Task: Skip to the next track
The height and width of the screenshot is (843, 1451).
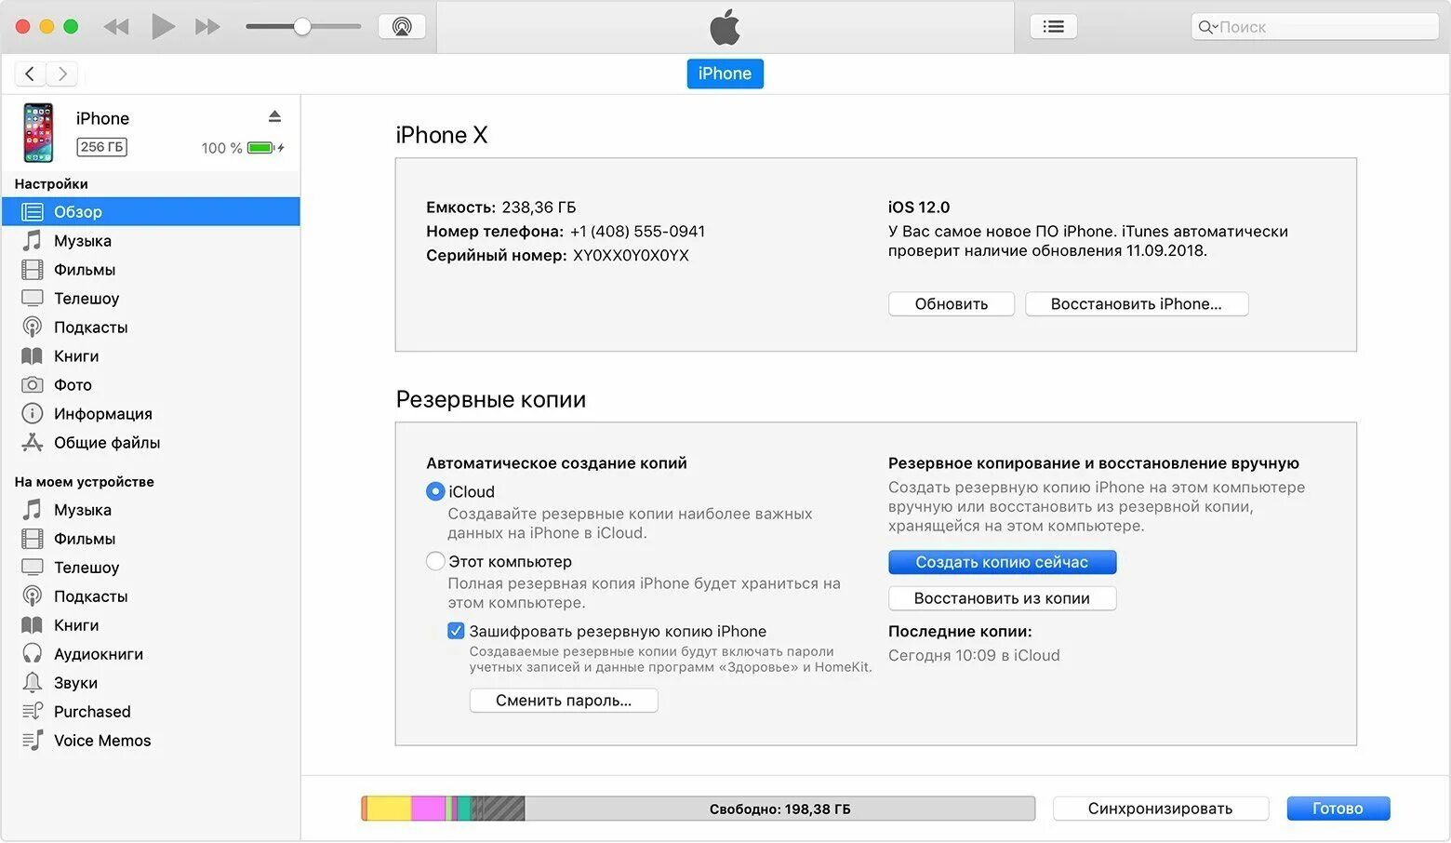Action: pos(207,27)
